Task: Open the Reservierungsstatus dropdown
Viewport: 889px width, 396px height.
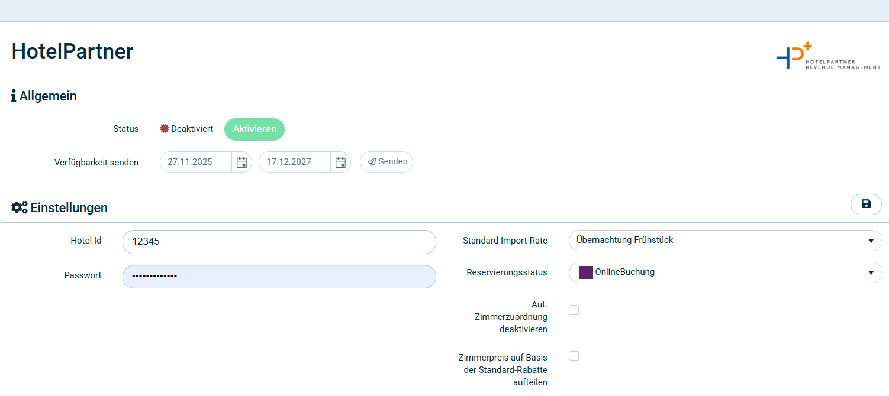Action: (724, 272)
